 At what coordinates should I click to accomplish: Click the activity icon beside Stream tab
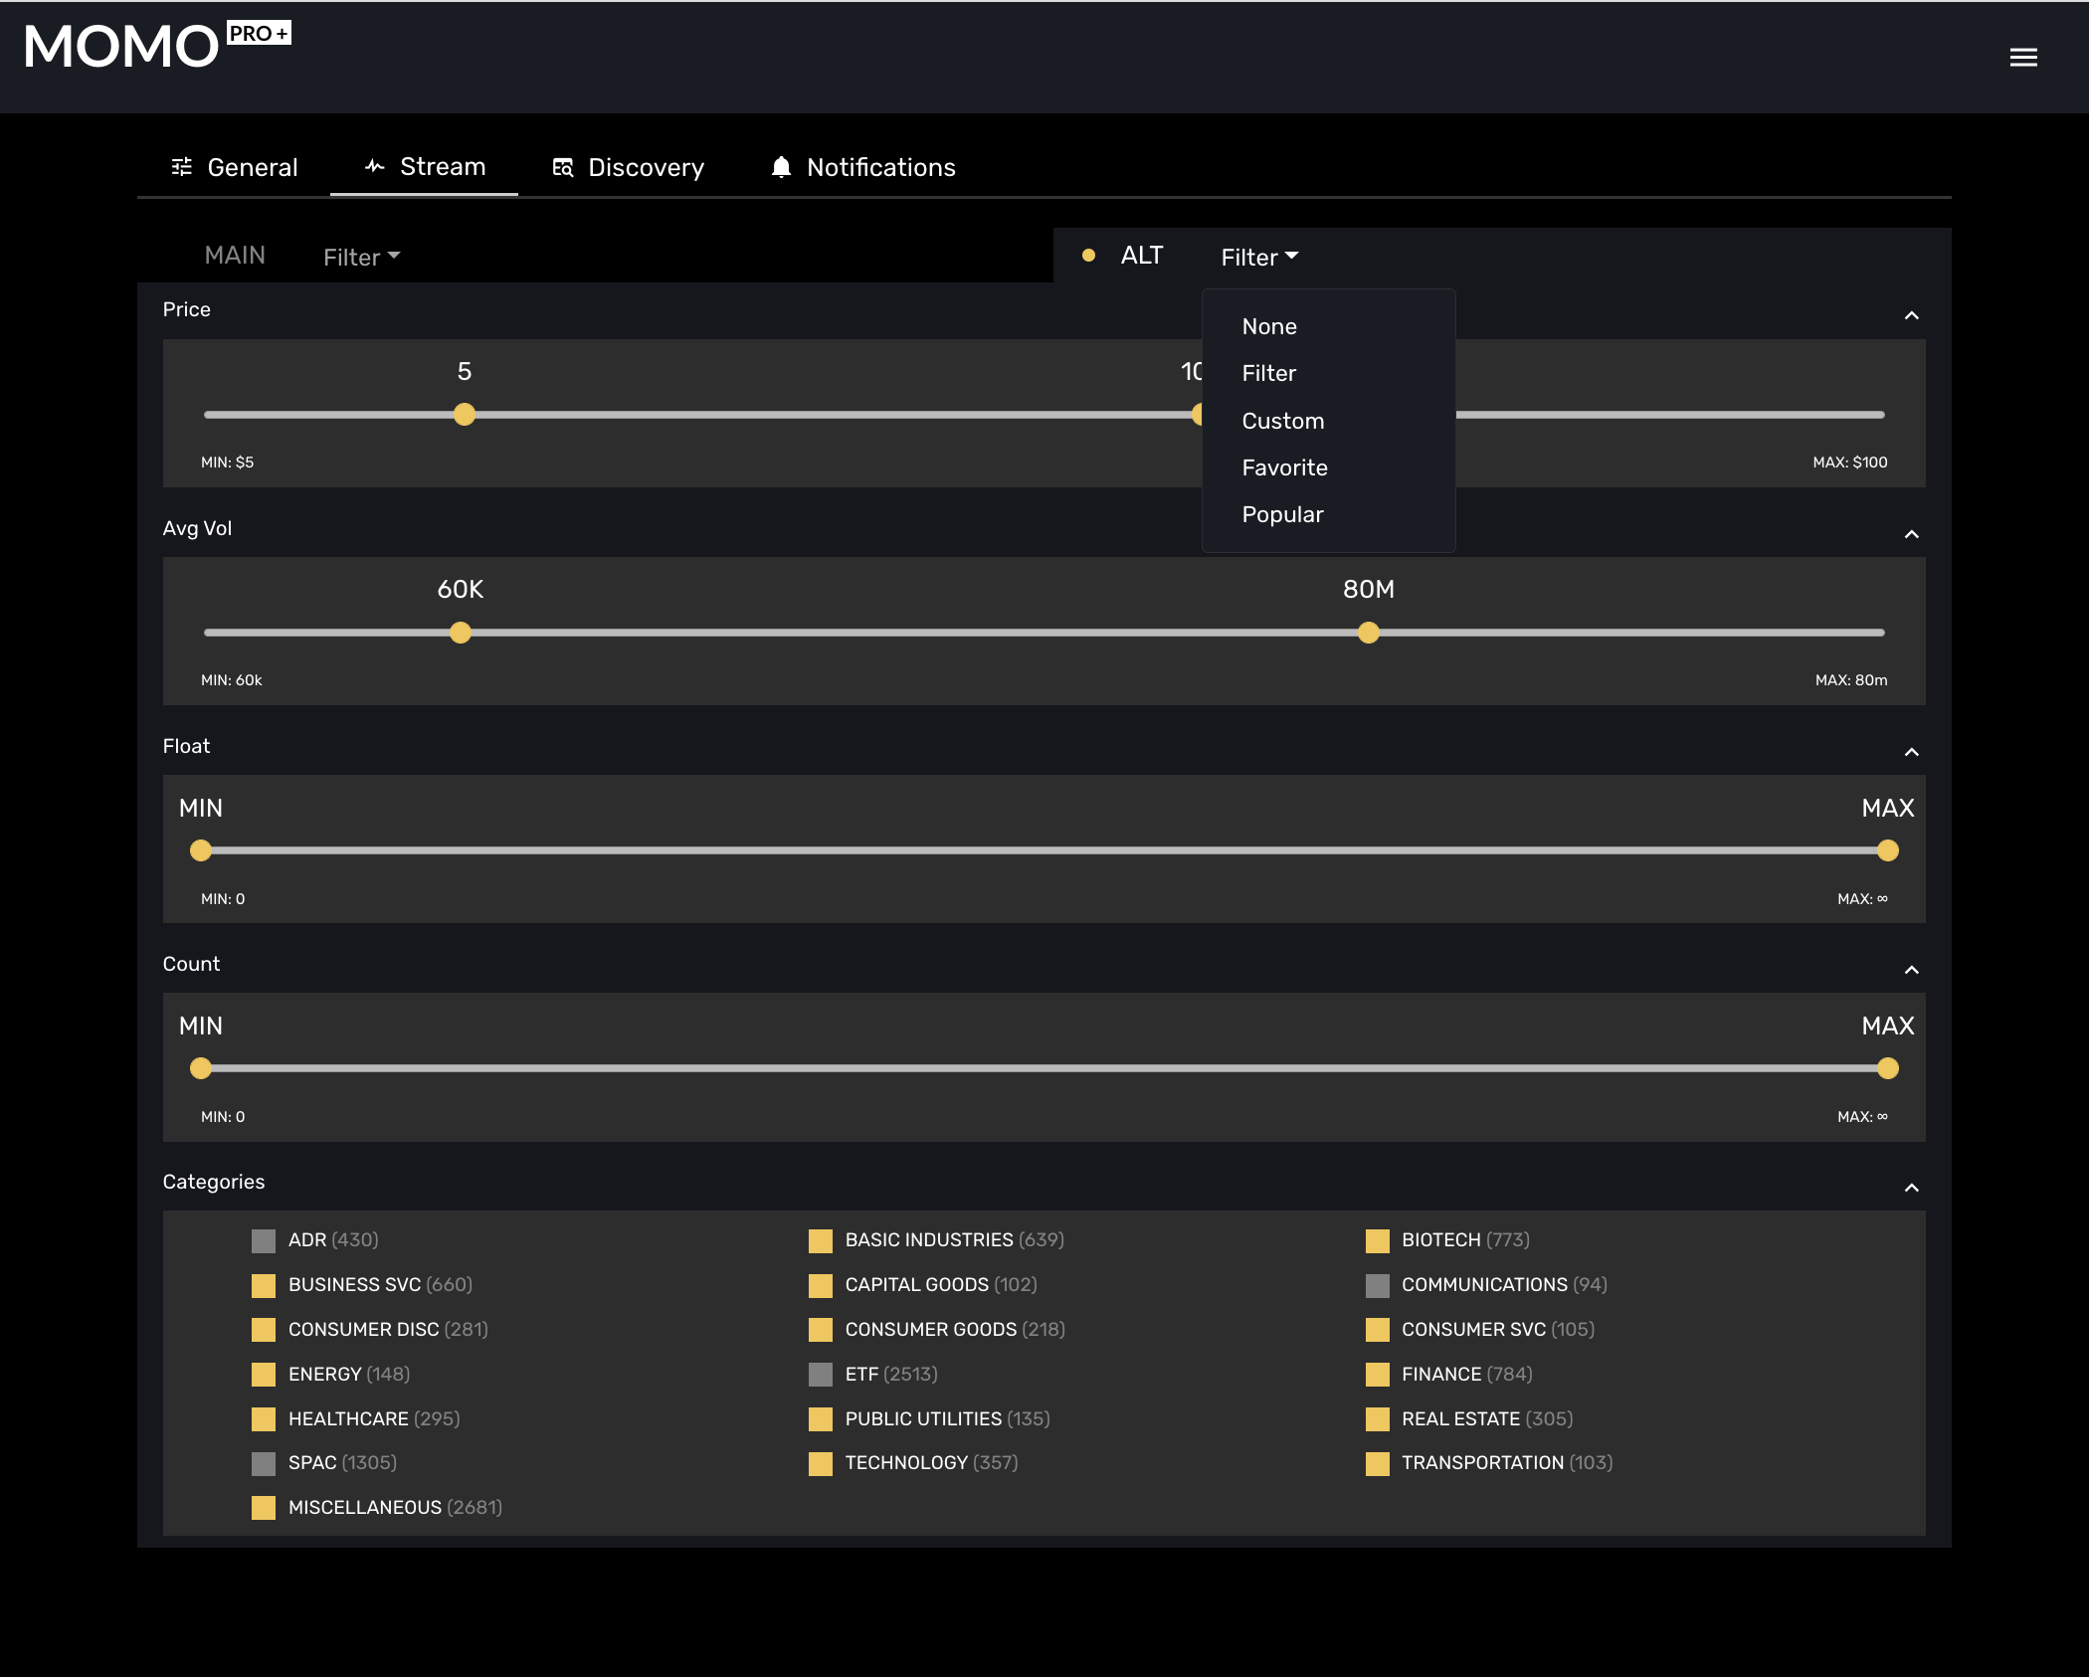click(x=374, y=166)
